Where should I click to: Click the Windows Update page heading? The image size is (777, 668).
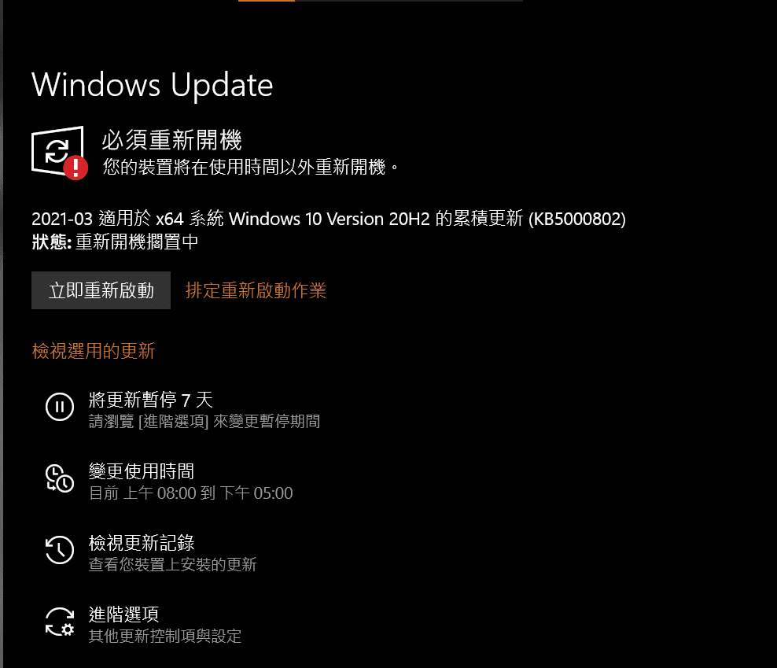[x=152, y=84]
